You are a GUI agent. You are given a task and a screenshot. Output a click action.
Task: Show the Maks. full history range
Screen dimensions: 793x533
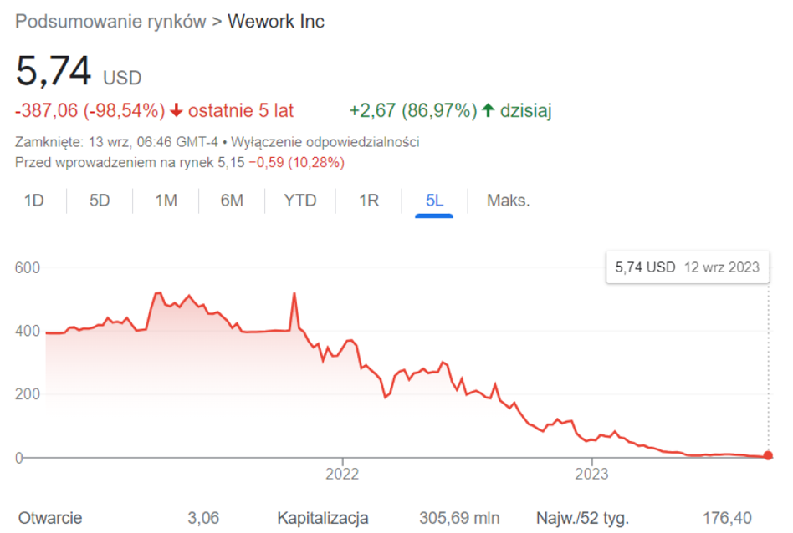point(509,201)
